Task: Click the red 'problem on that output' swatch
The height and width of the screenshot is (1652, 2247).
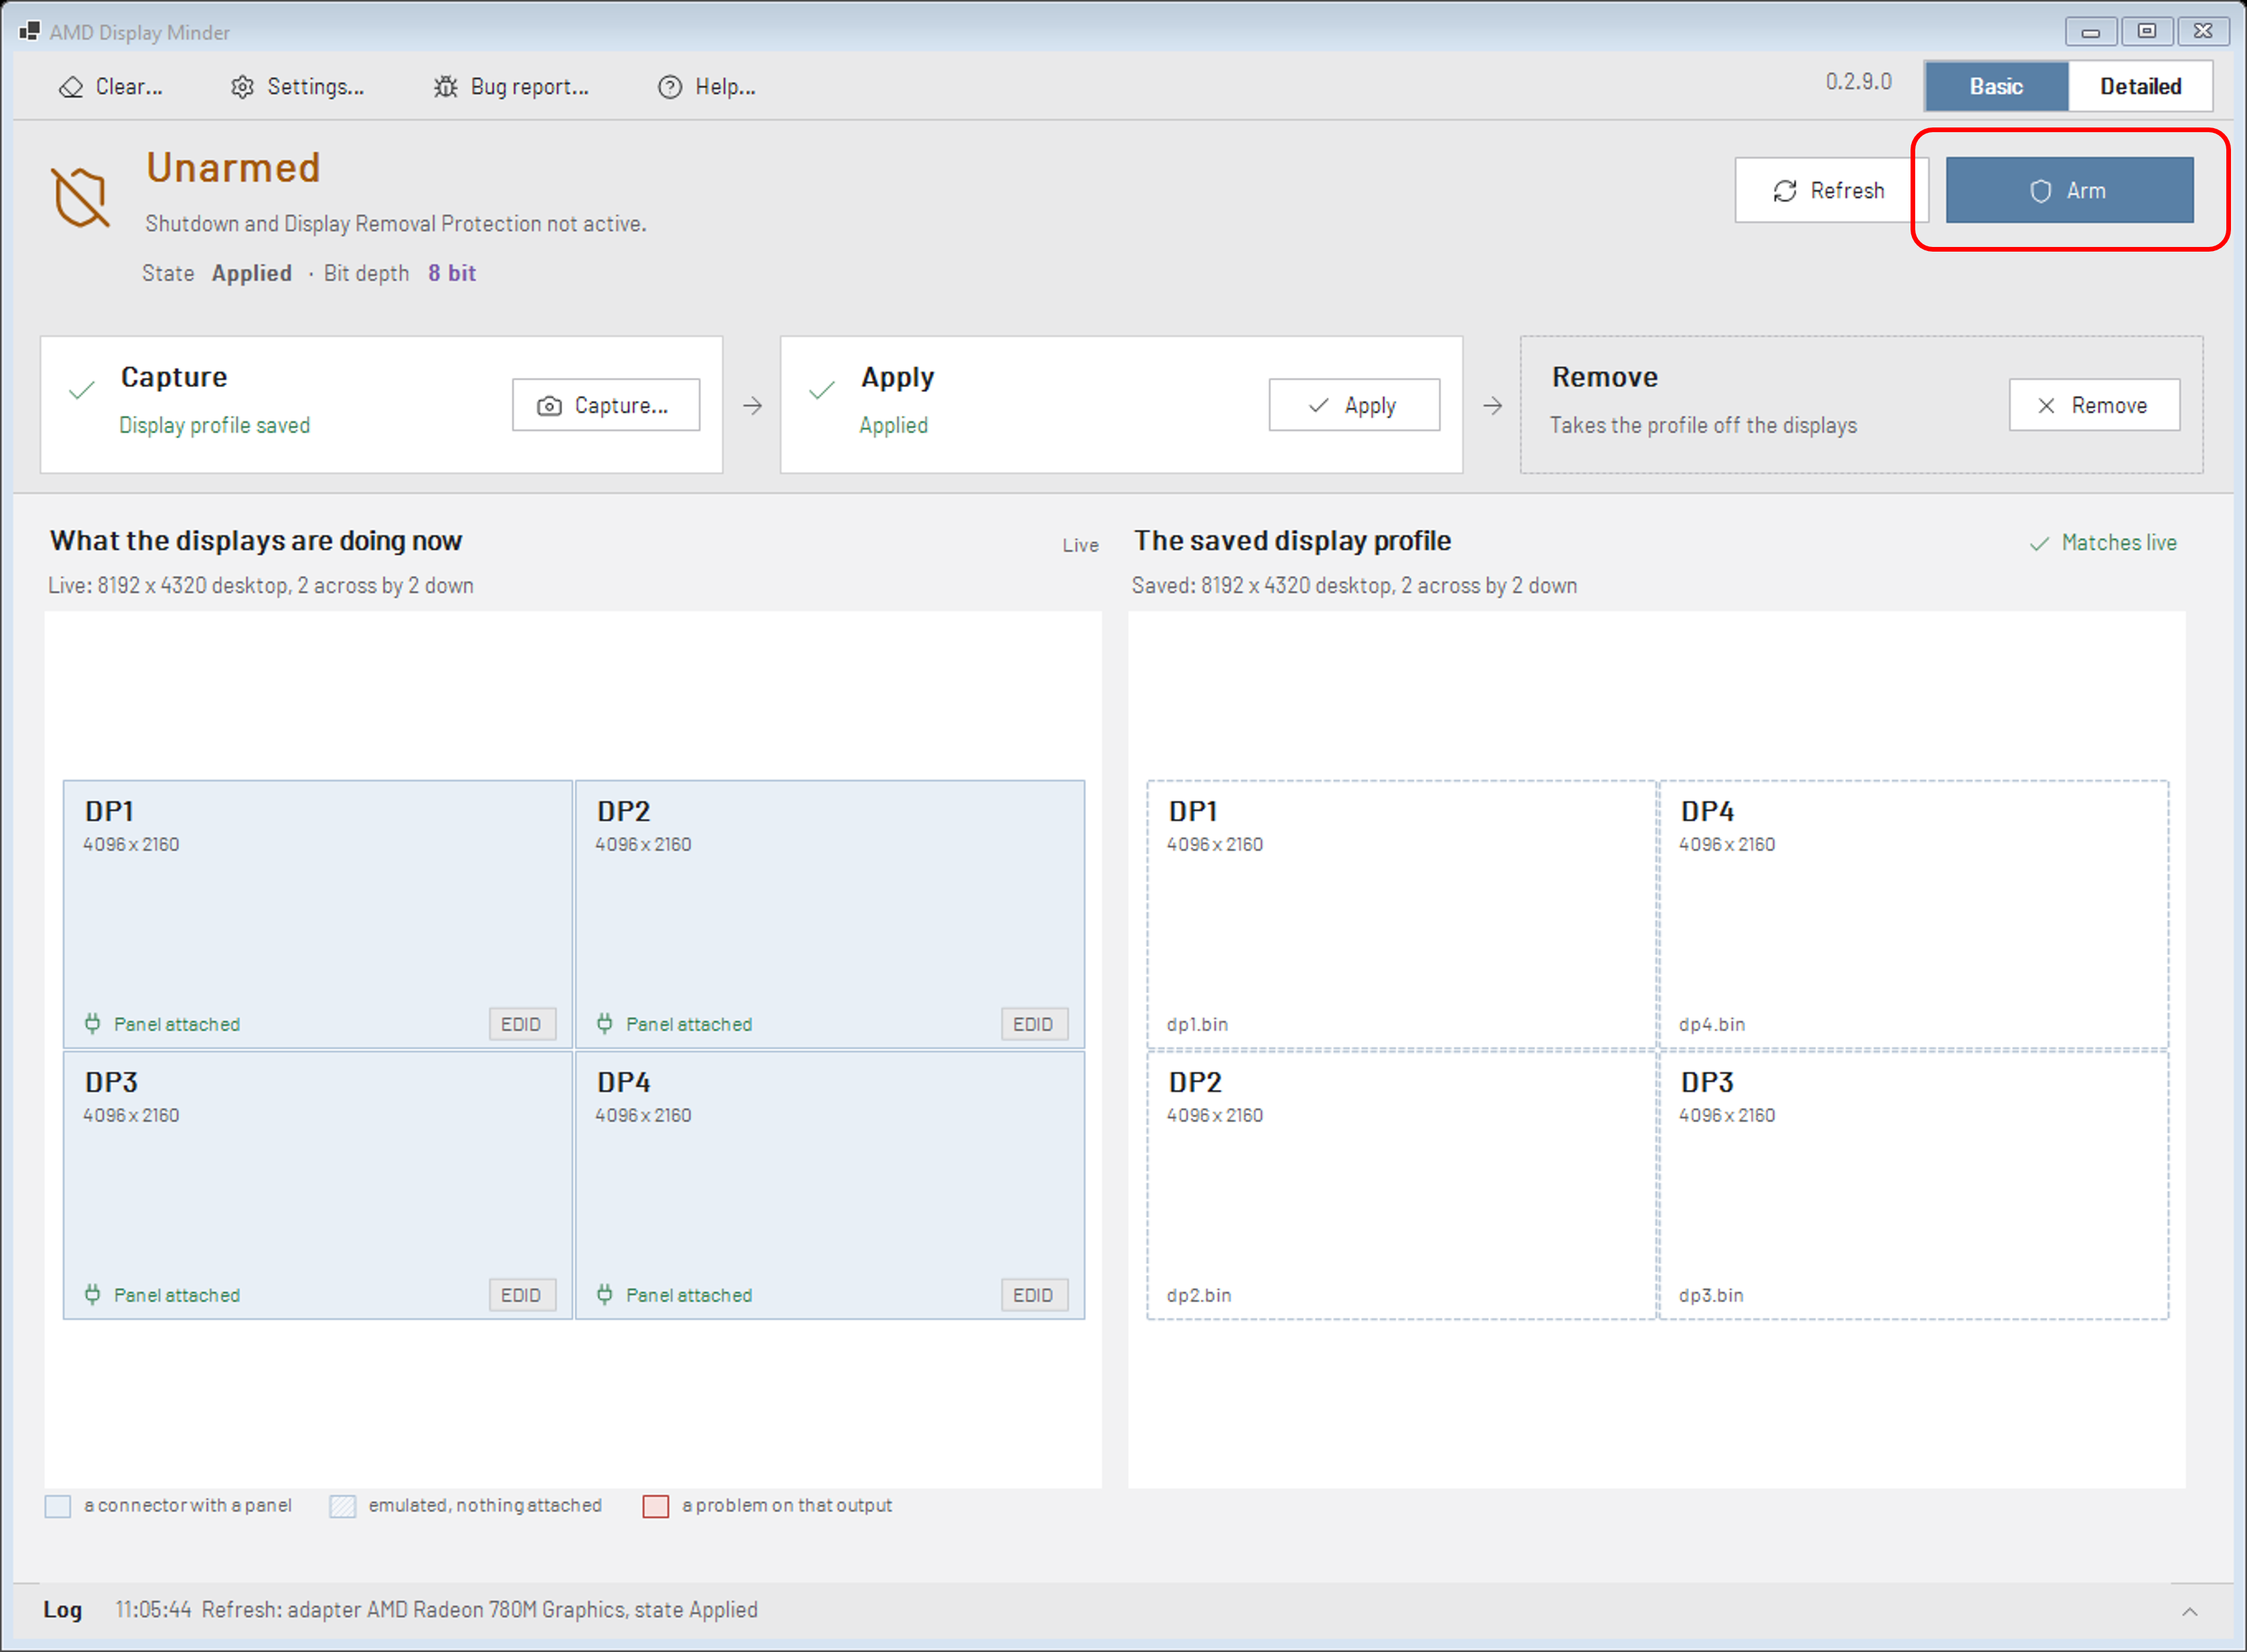Action: point(656,1507)
